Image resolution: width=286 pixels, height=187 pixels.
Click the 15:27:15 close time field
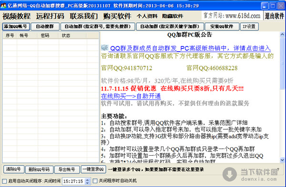click(74, 181)
